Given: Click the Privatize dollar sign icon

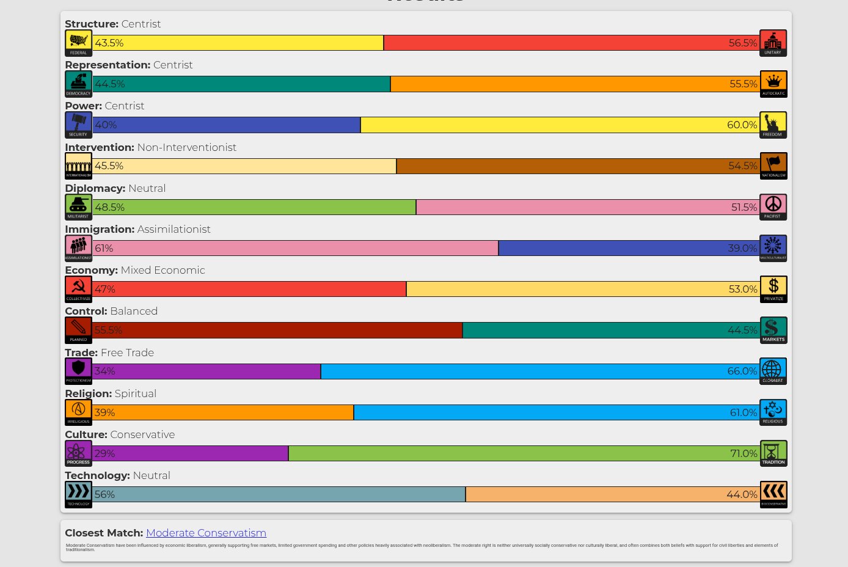Looking at the screenshot, I should click(773, 289).
